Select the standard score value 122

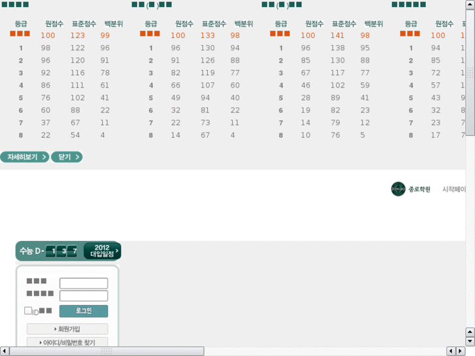point(78,48)
